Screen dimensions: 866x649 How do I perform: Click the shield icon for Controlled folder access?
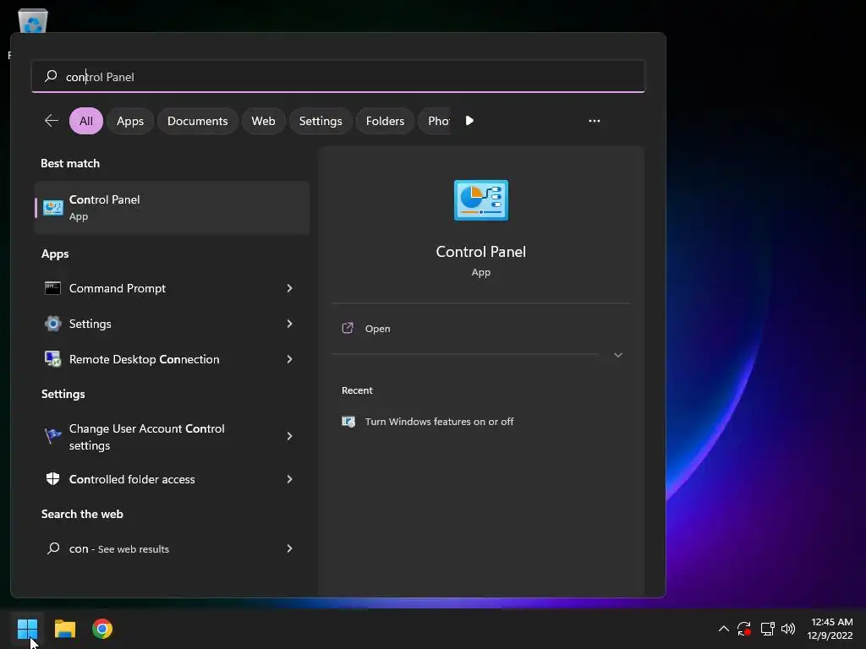[52, 479]
